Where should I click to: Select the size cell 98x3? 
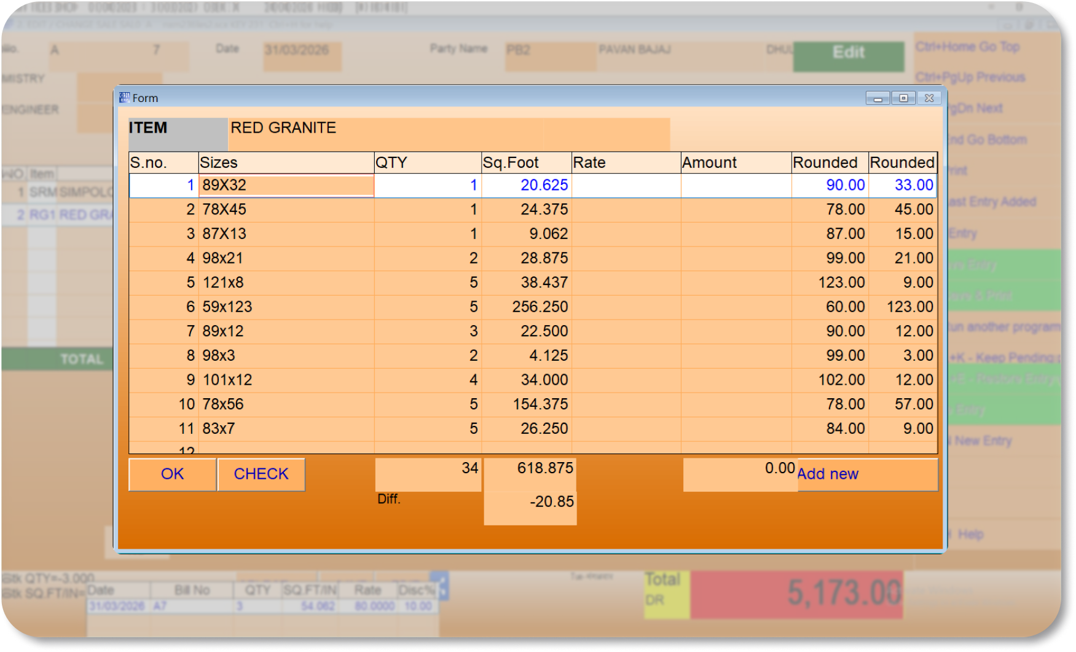pos(286,356)
